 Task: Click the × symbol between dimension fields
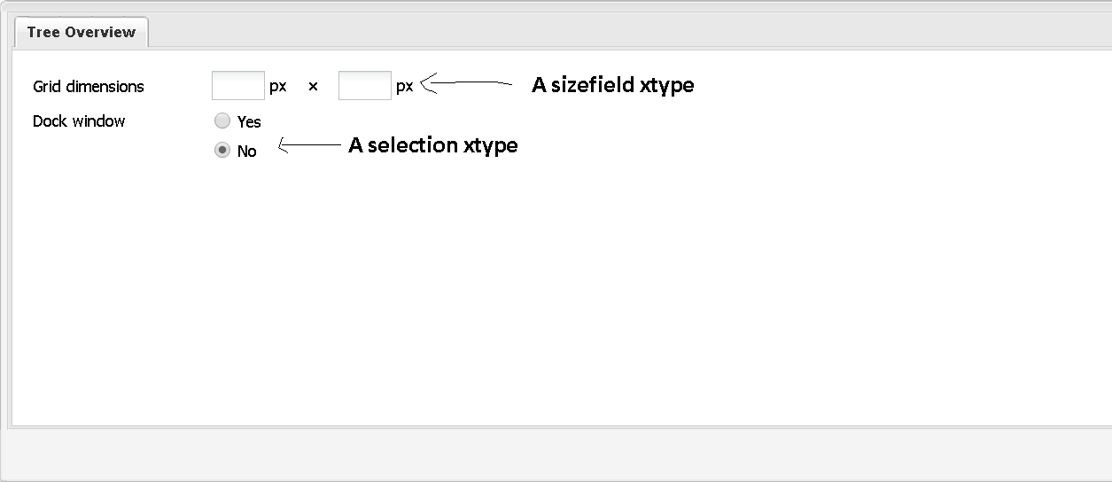(313, 87)
